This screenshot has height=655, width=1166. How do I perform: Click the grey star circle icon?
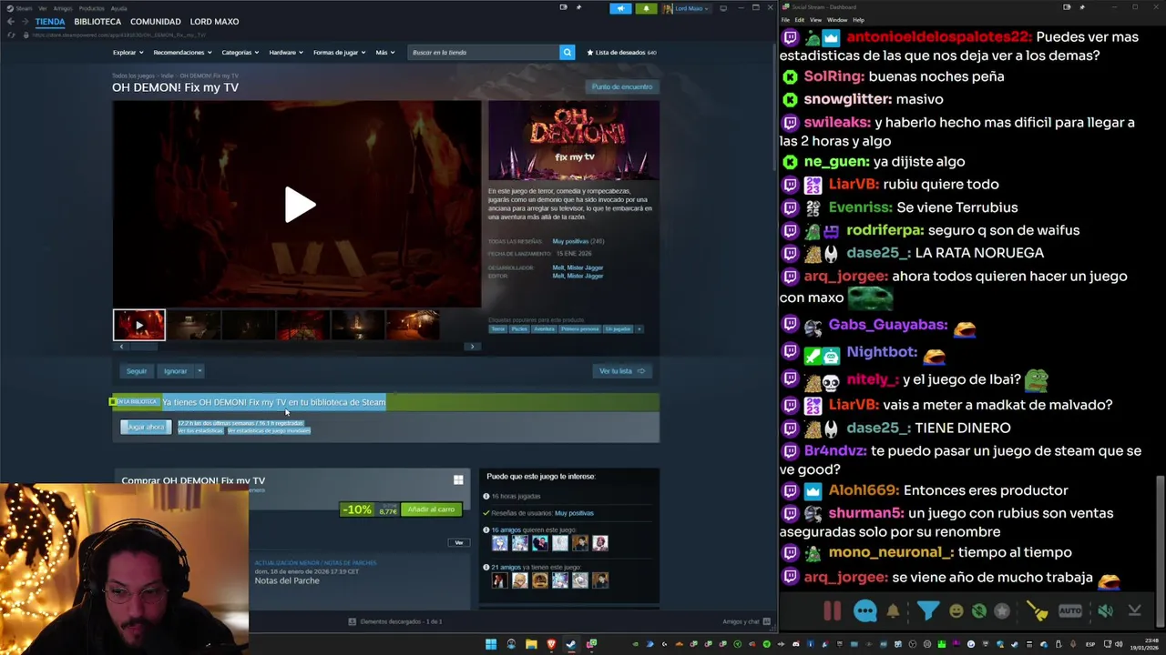[x=1002, y=611]
